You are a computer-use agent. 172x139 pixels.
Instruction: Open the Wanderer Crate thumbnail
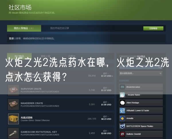13,104
